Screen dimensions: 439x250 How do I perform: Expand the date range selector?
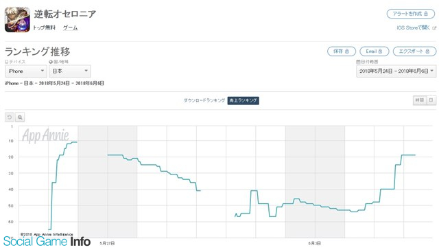(396, 71)
